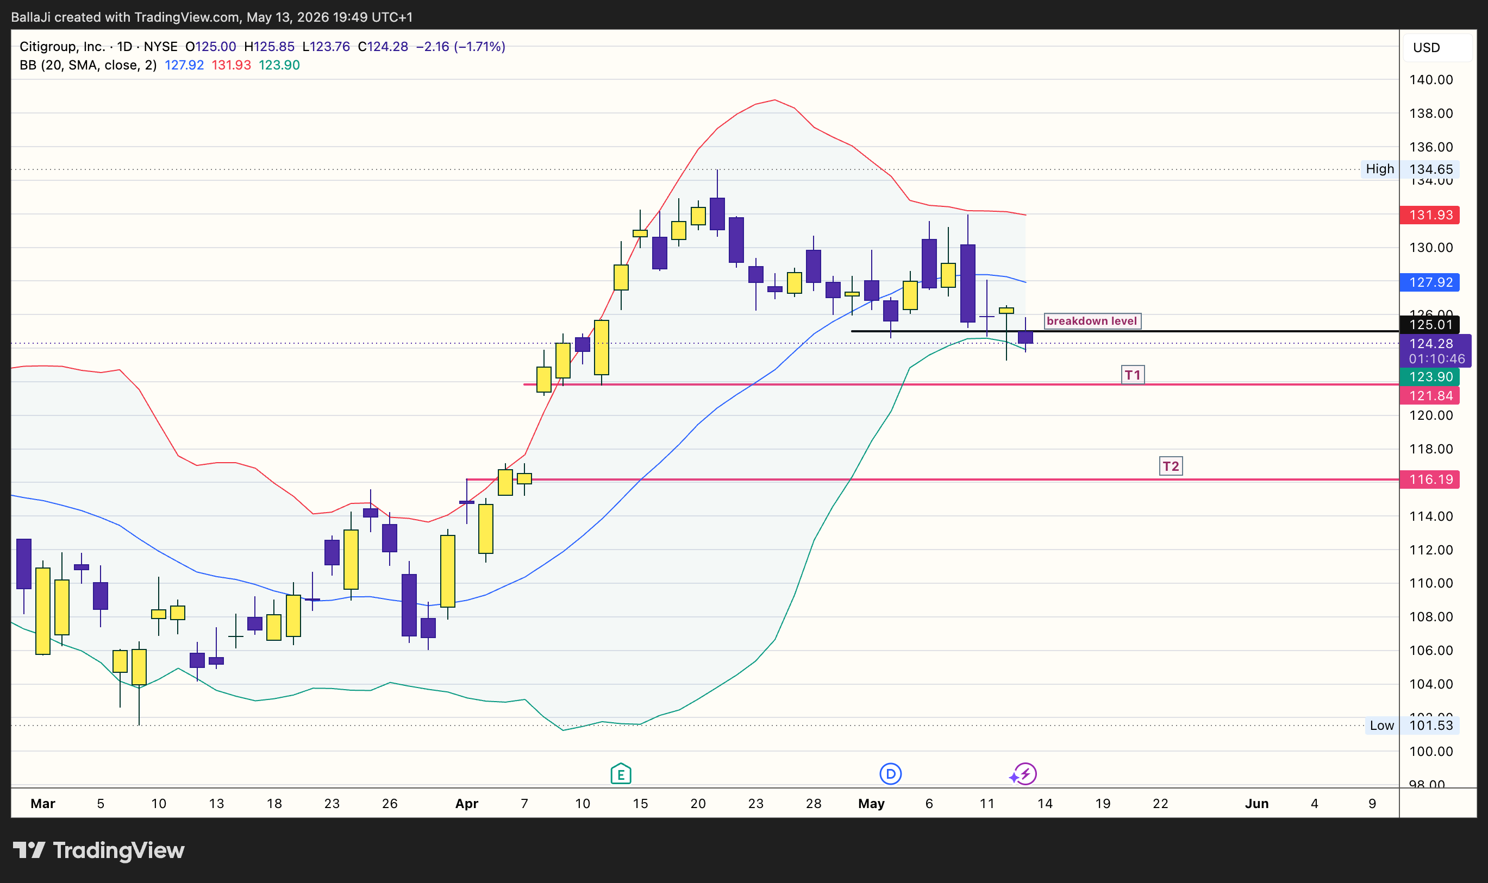This screenshot has width=1488, height=883.
Task: Click the pink T1 horizontal line
Action: [x=961, y=384]
